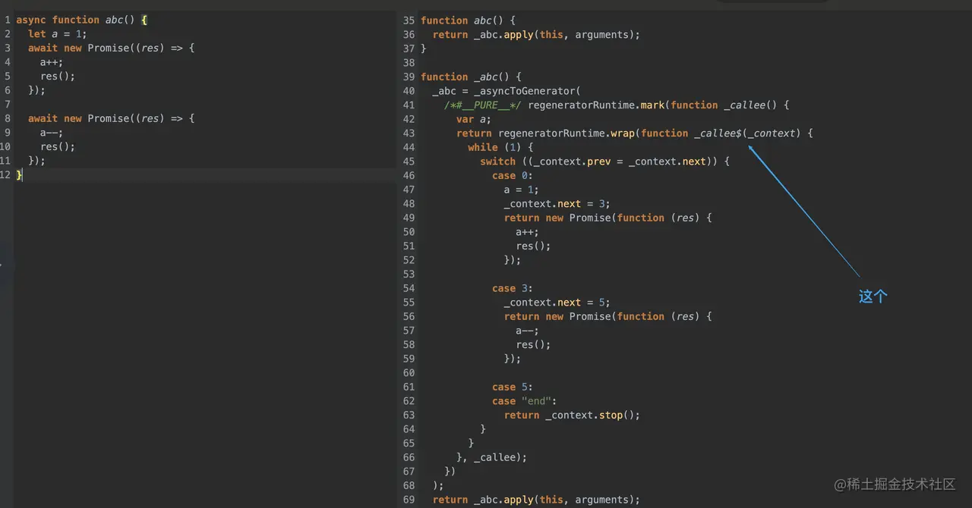Click line number 7 in left gutter
This screenshot has height=508, width=972.
7,105
